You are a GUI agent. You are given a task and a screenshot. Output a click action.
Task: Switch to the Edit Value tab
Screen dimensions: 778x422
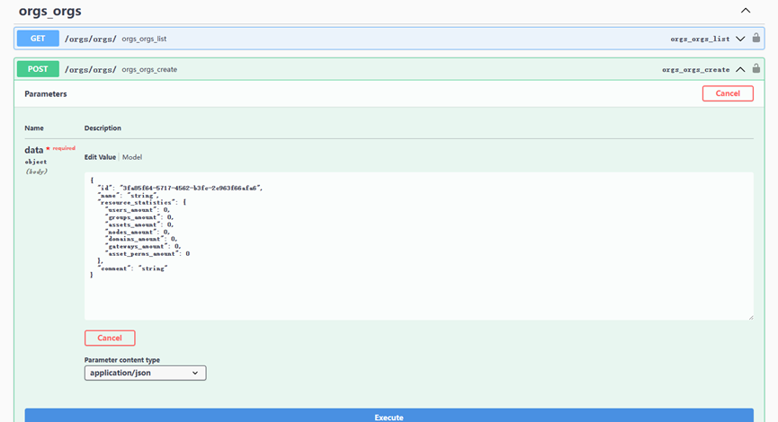pyautogui.click(x=101, y=157)
